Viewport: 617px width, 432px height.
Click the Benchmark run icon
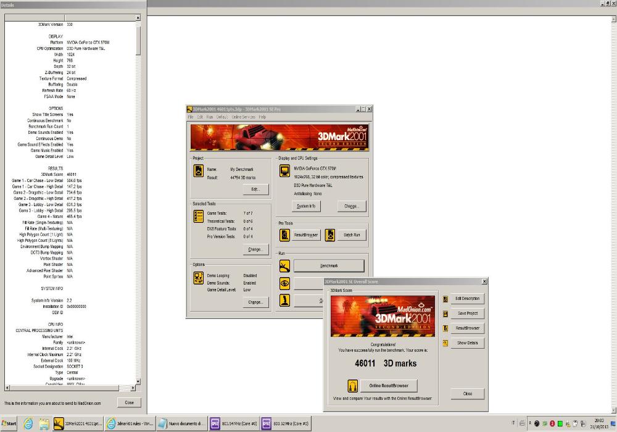(284, 266)
